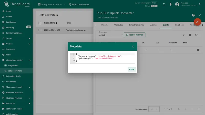Close the converter details panel

tap(200, 15)
